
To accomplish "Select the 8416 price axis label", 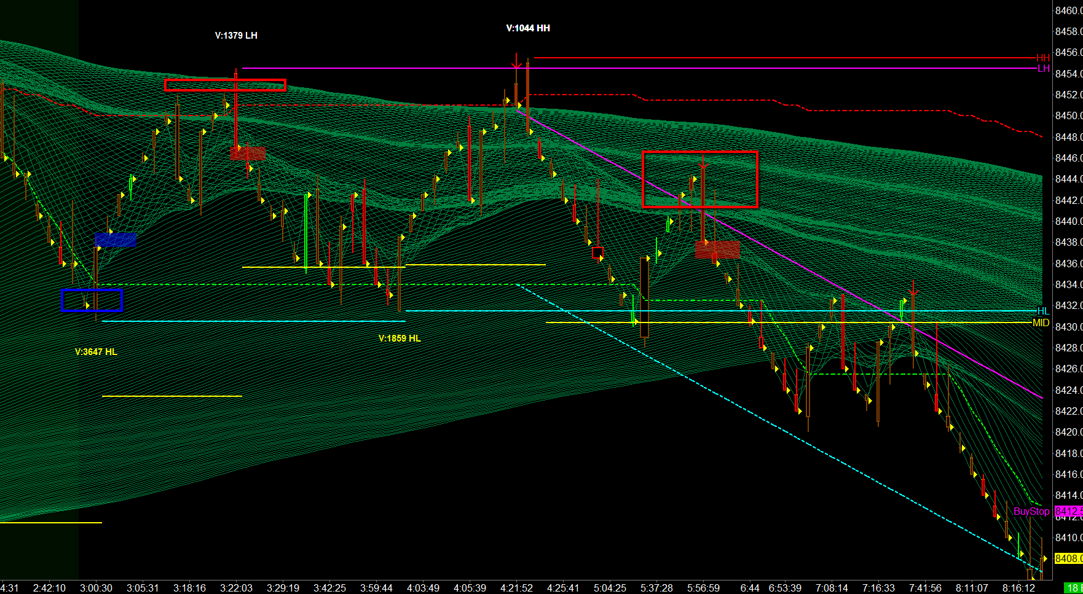I will pyautogui.click(x=1069, y=474).
